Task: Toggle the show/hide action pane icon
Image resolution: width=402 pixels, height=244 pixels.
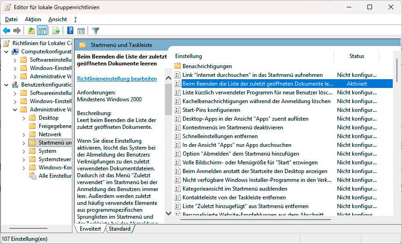Action: pos(81,31)
